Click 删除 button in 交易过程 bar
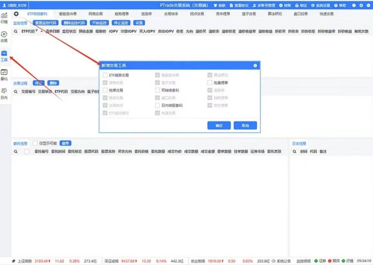This screenshot has height=265, width=373. 53,83
